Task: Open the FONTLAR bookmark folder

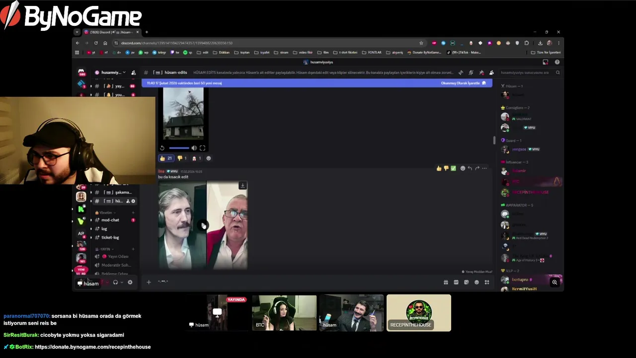Action: pos(372,52)
